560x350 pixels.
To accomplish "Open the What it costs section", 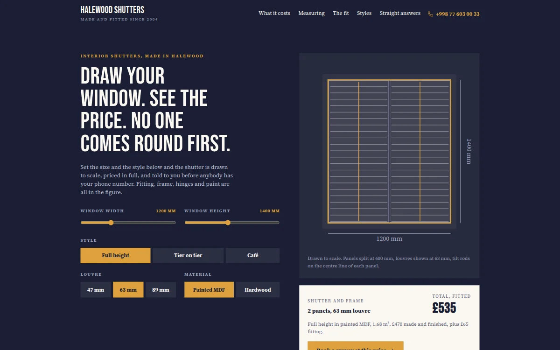I will [274, 13].
